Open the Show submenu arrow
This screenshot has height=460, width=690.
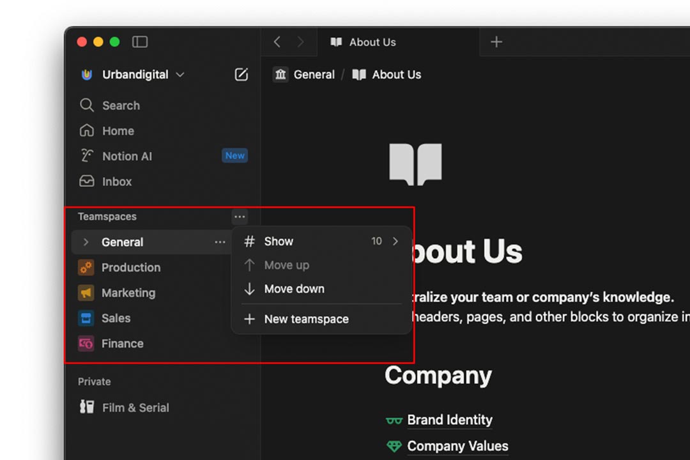(x=395, y=241)
